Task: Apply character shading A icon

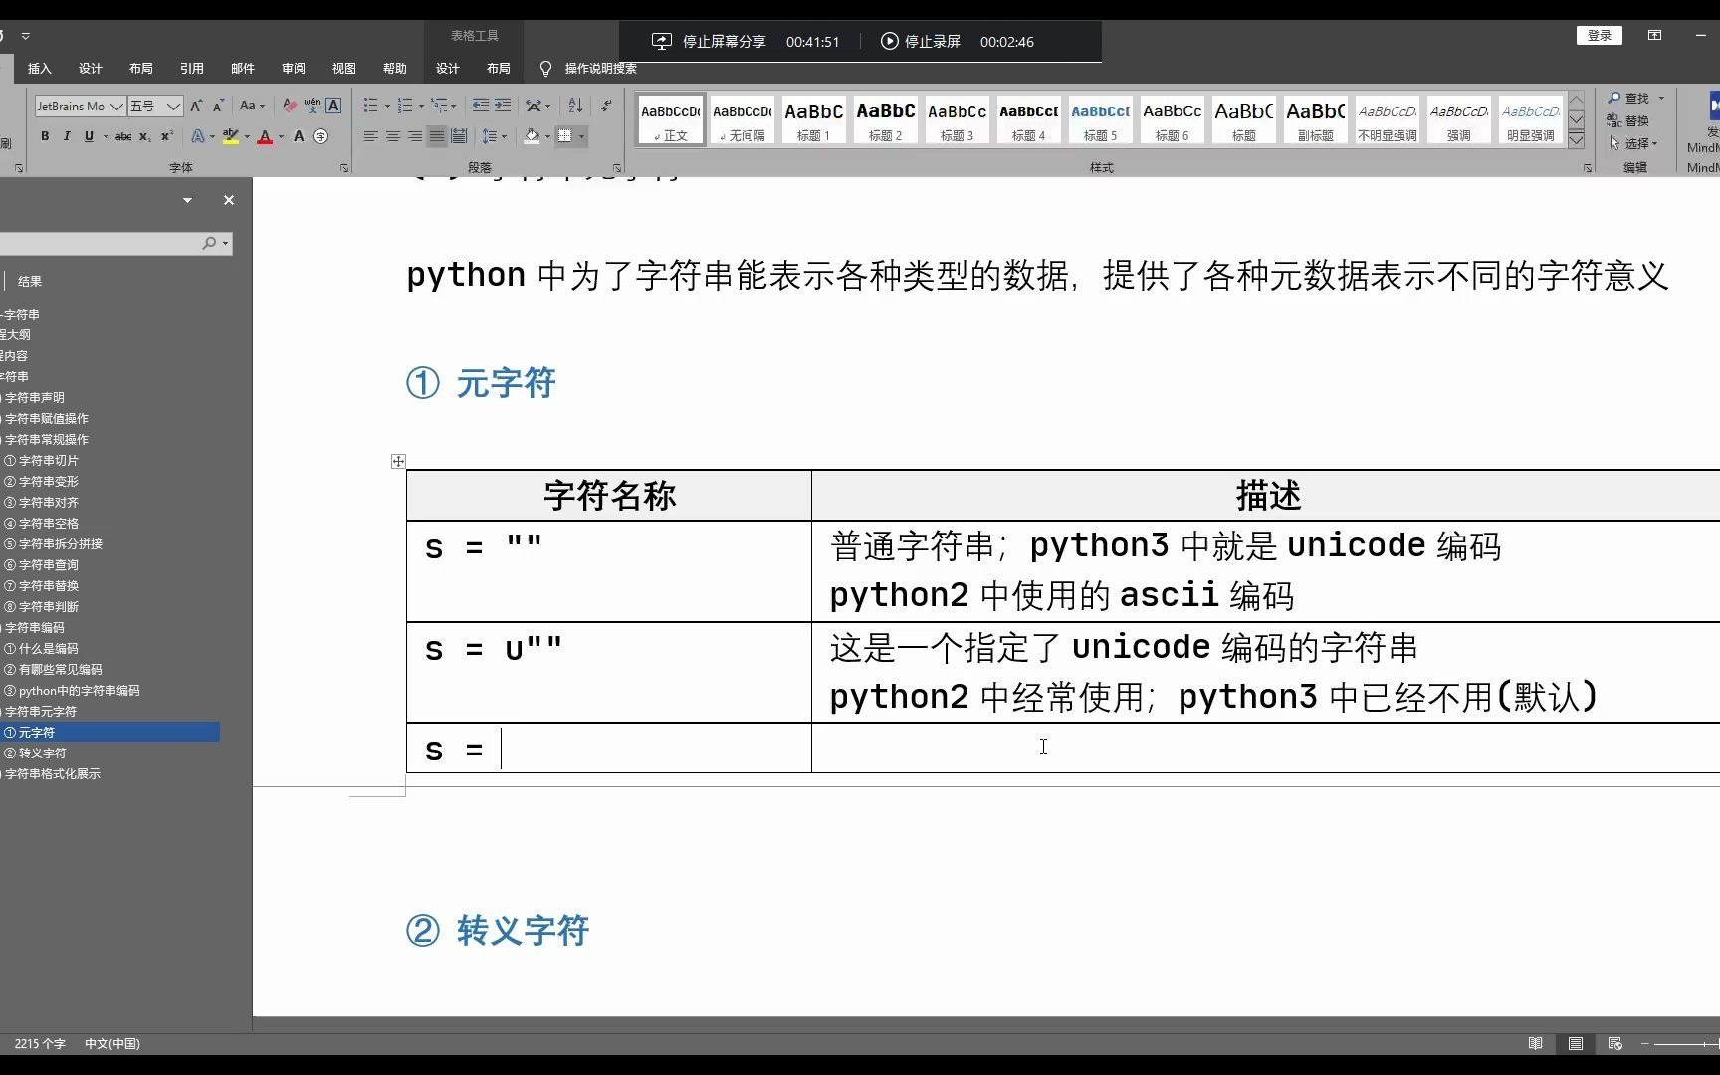Action: coord(299,136)
